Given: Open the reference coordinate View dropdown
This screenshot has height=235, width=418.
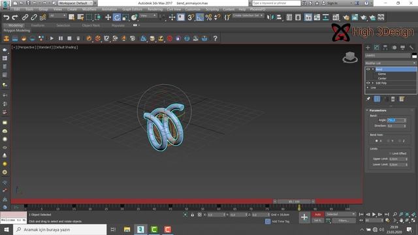Looking at the screenshot, I should point(148,16).
